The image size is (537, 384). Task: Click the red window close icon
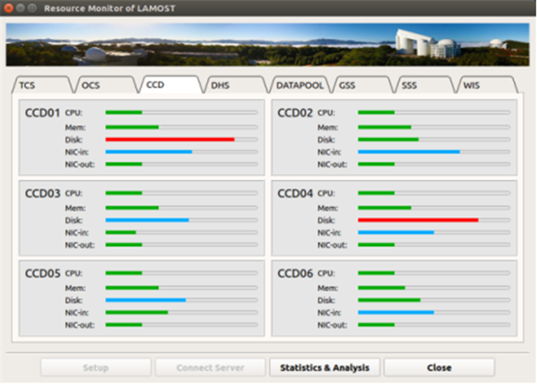pos(10,8)
